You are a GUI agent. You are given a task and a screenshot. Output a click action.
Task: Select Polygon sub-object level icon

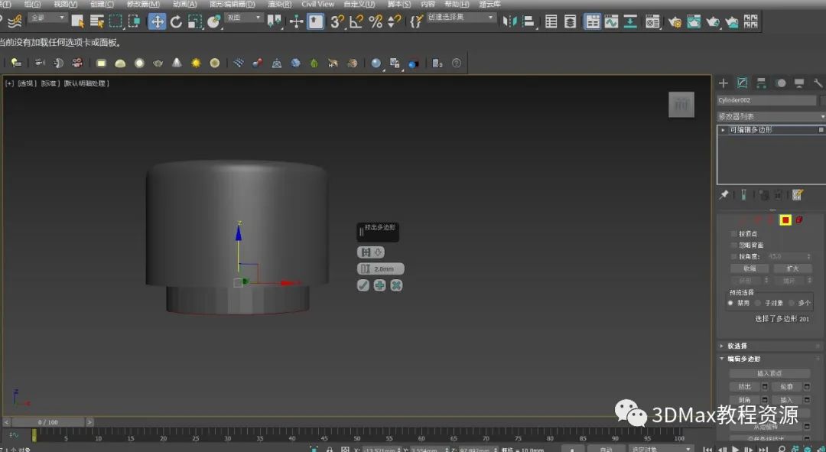(785, 220)
